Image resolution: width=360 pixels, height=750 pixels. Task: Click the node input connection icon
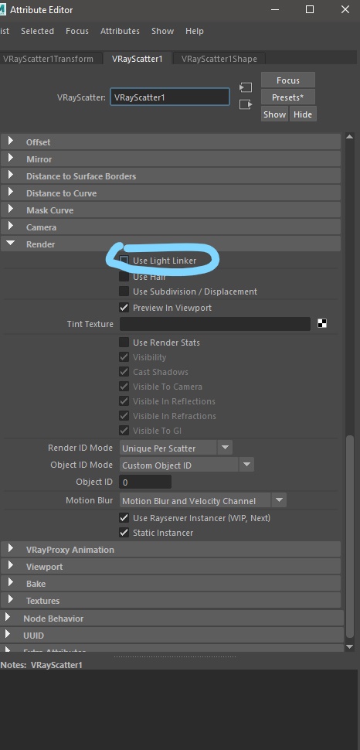pyautogui.click(x=246, y=87)
